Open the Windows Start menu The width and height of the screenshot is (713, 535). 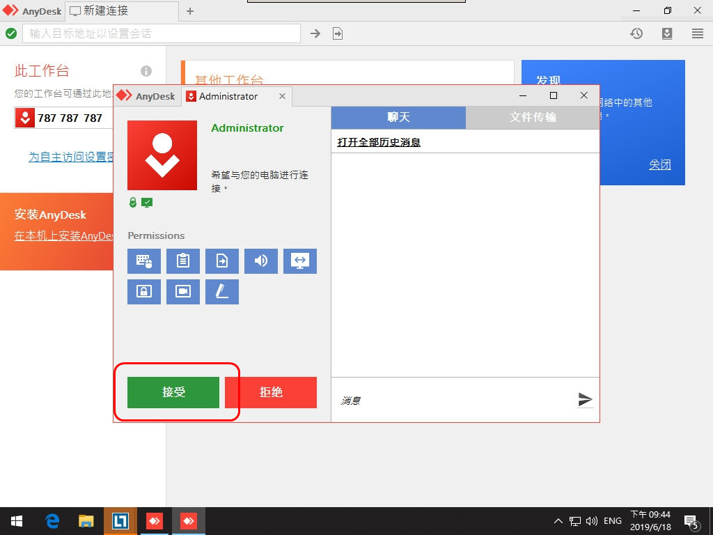pos(17,521)
